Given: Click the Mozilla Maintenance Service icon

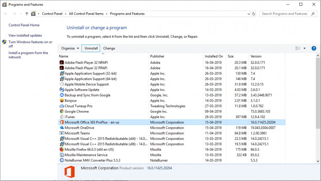Looking at the screenshot, I should click(62, 155).
